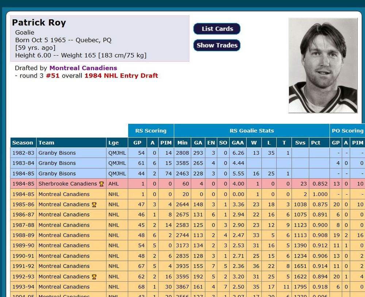365x297 pixels.
Task: Click the 'Born Oct 5 1965 -- Quebec, PQ' line
Action: point(63,40)
